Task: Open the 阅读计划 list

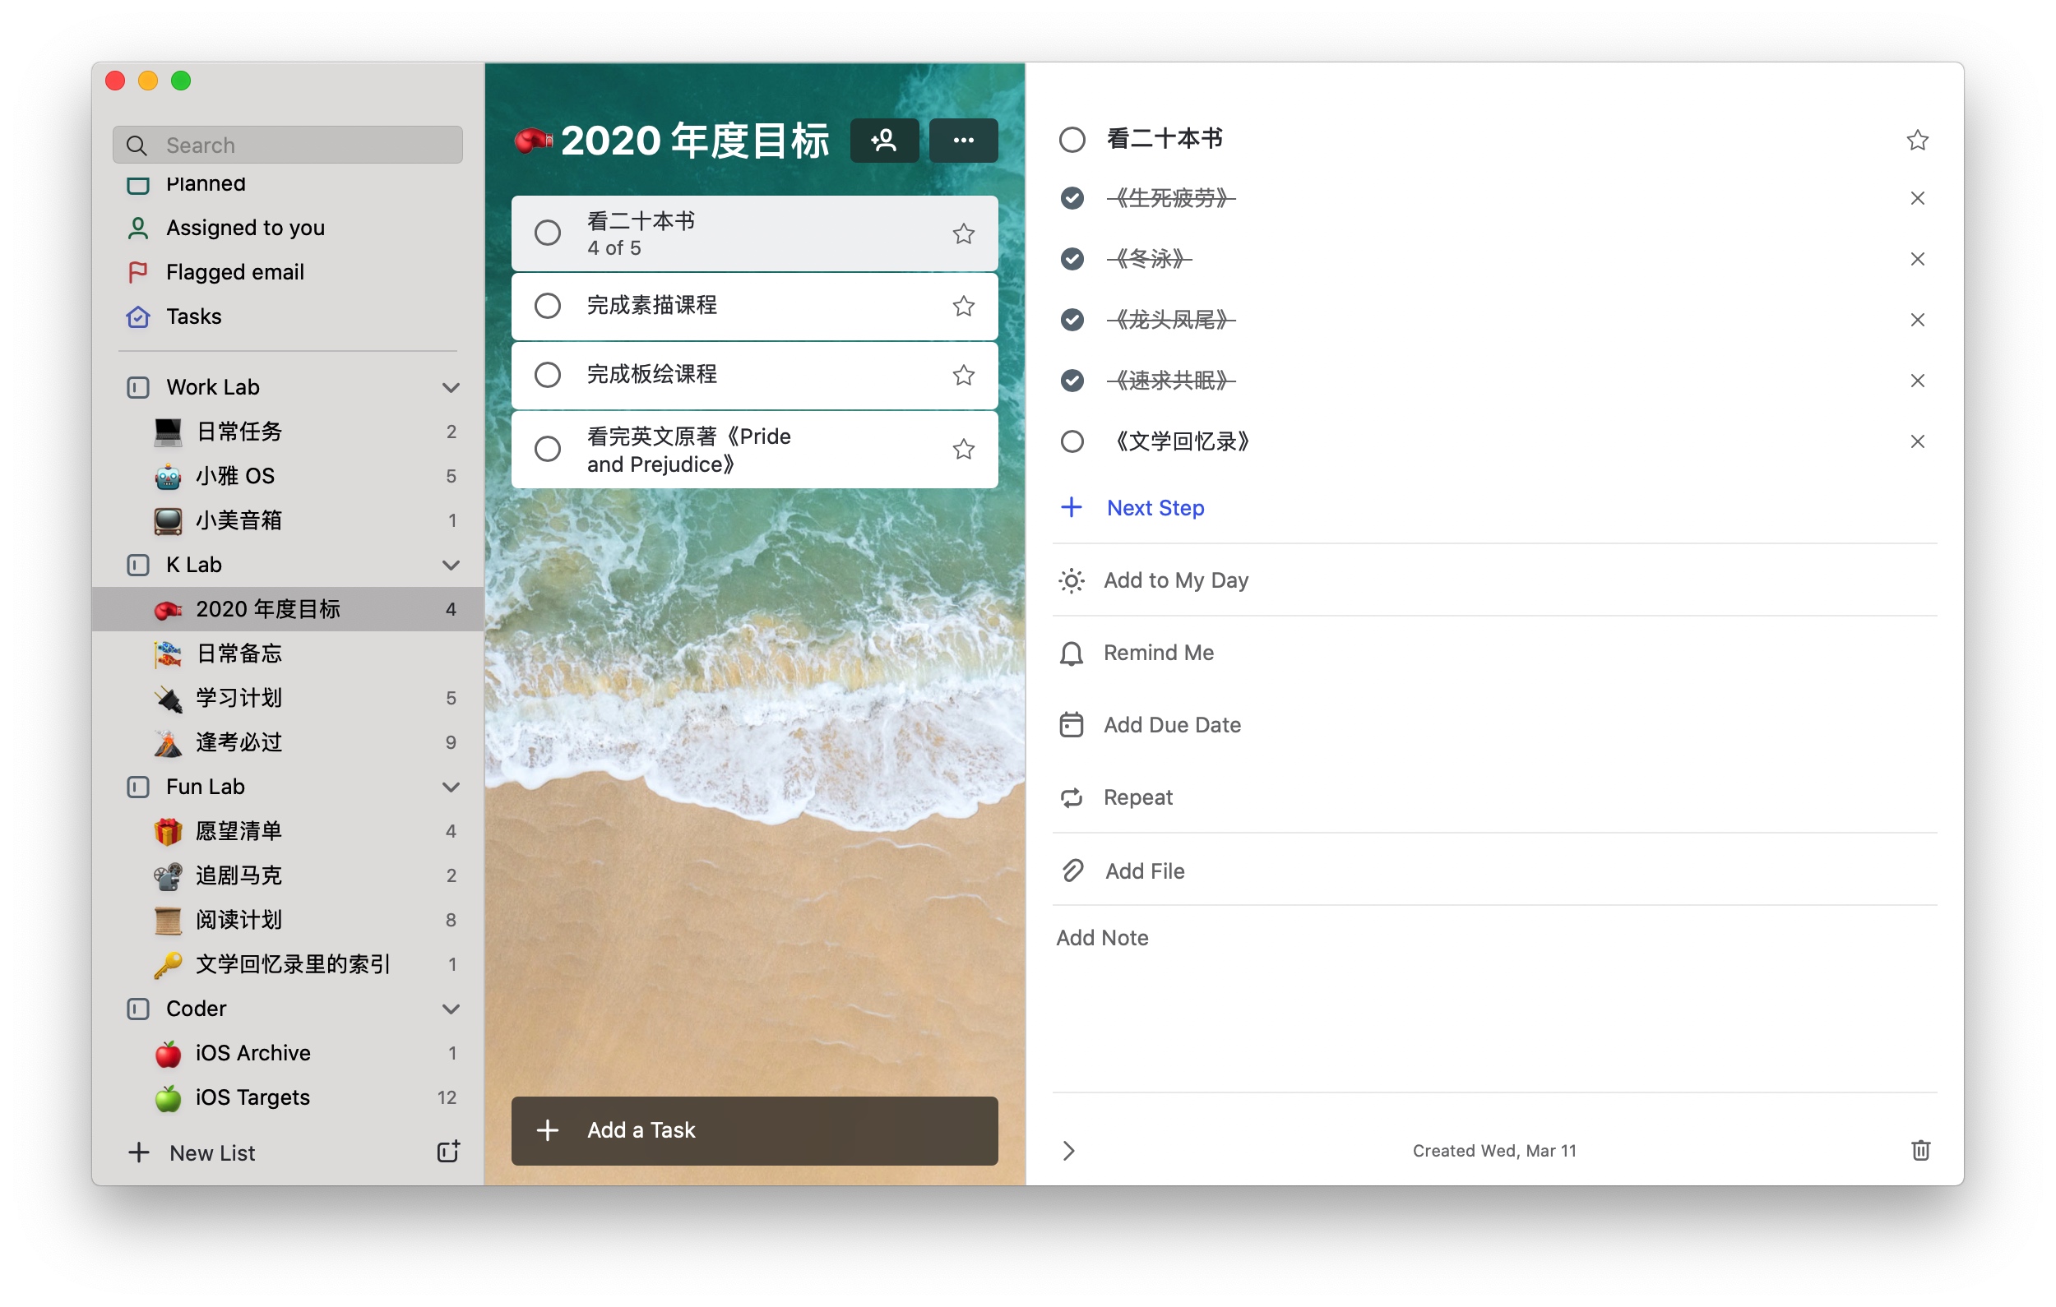Action: click(x=239, y=920)
